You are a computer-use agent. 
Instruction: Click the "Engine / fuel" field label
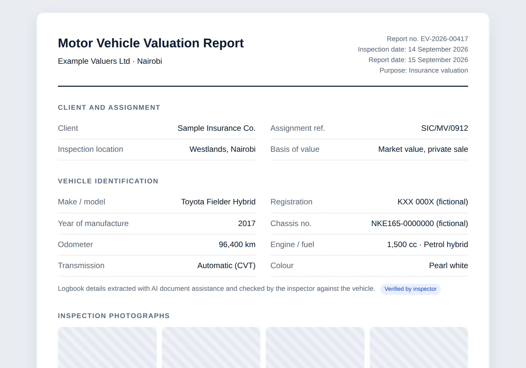[x=292, y=244]
